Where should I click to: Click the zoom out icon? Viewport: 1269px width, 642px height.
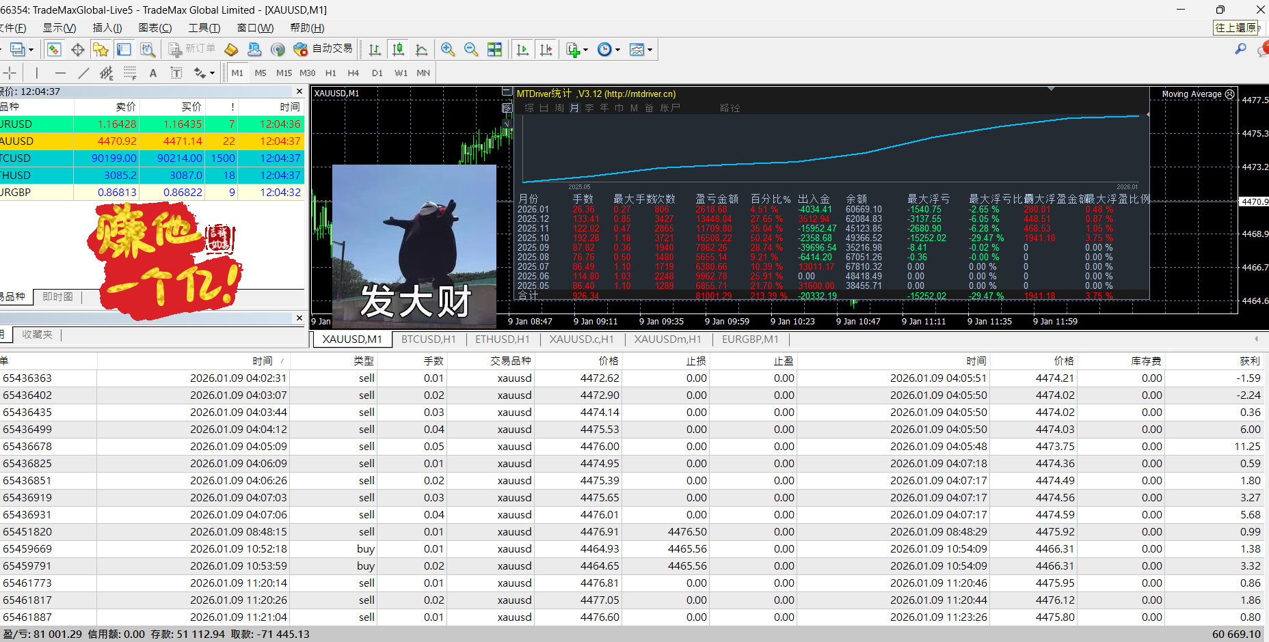(x=470, y=49)
